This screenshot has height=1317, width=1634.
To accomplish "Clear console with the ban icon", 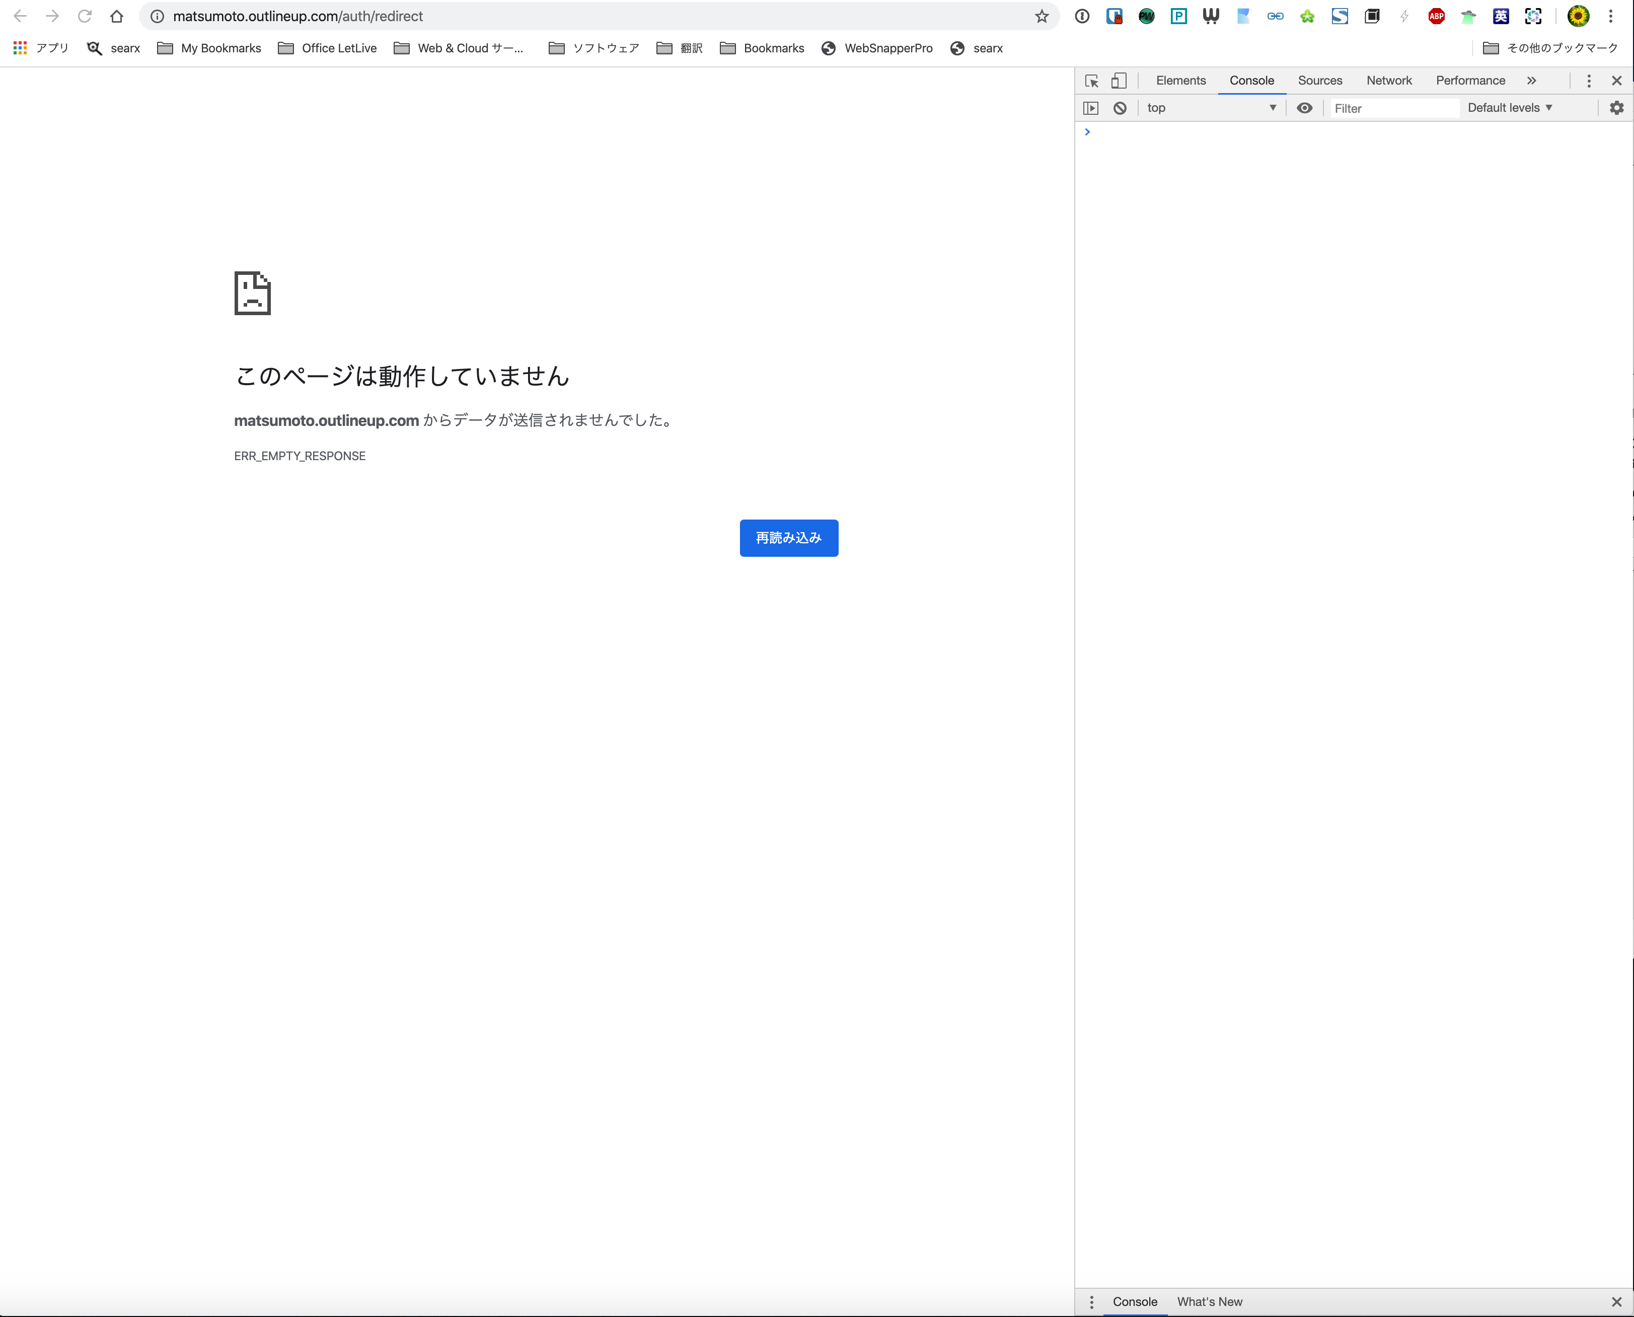I will click(x=1120, y=108).
